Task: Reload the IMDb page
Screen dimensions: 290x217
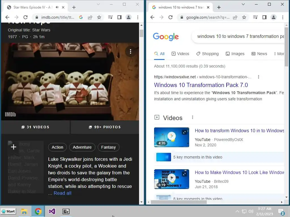Action: tap(25, 17)
